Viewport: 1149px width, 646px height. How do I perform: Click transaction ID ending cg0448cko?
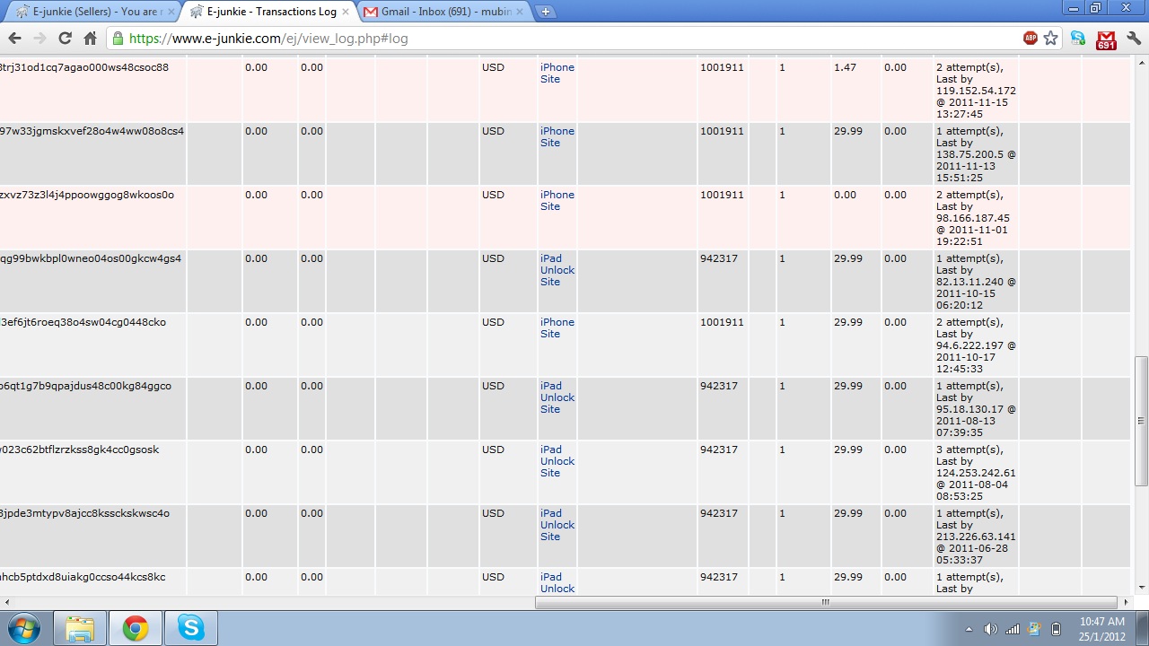point(83,322)
